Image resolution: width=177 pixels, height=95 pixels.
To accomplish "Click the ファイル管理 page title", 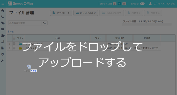I will point(21,13).
